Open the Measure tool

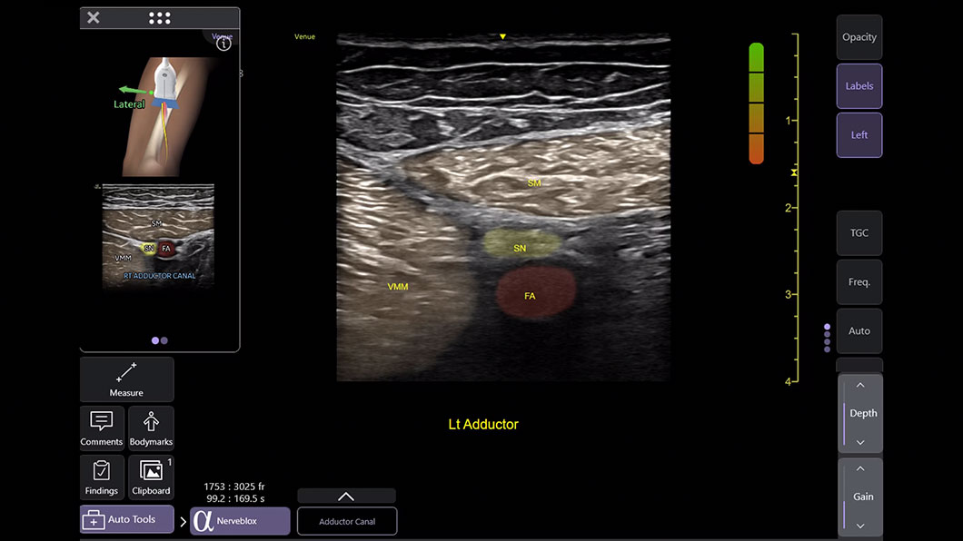coord(126,379)
